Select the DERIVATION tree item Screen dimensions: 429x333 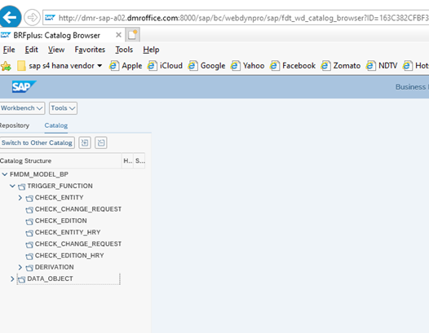(54, 267)
